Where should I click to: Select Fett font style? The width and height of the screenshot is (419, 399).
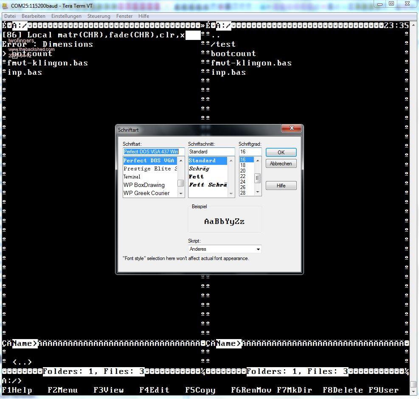point(196,177)
